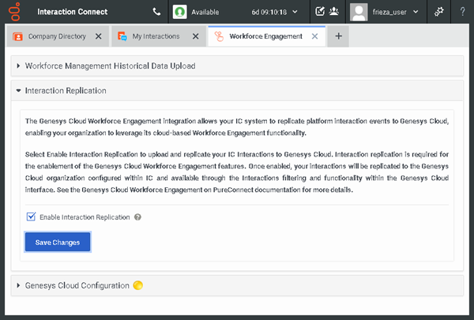The width and height of the screenshot is (474, 320).
Task: Click the Save Changes button
Action: click(x=58, y=242)
